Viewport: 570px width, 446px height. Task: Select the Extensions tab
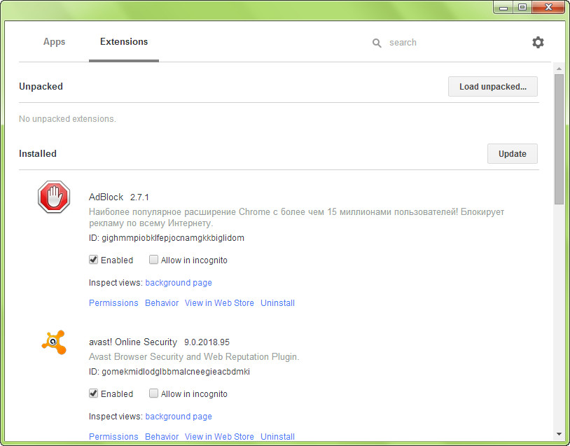[x=124, y=42]
